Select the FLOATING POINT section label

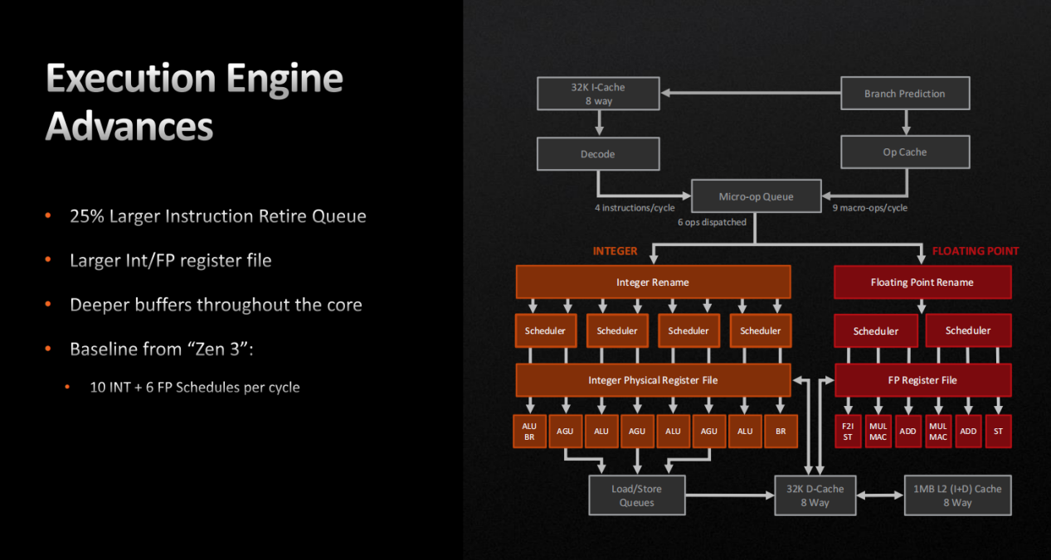(975, 251)
